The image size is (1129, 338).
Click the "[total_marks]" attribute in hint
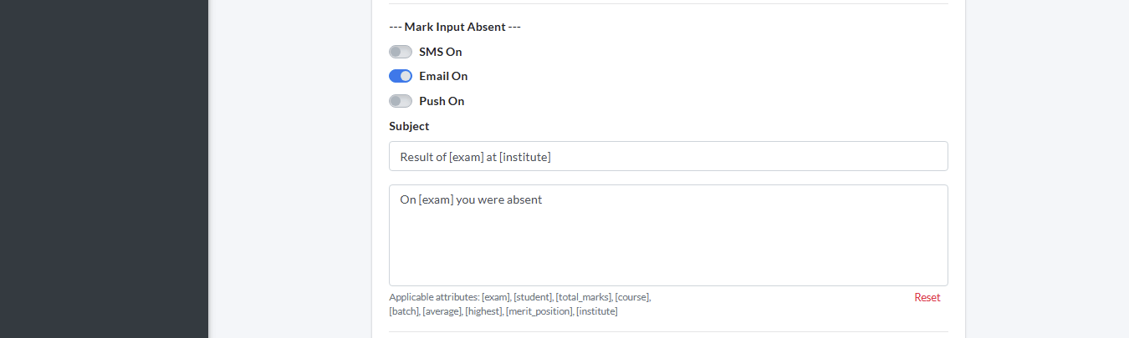pos(583,297)
